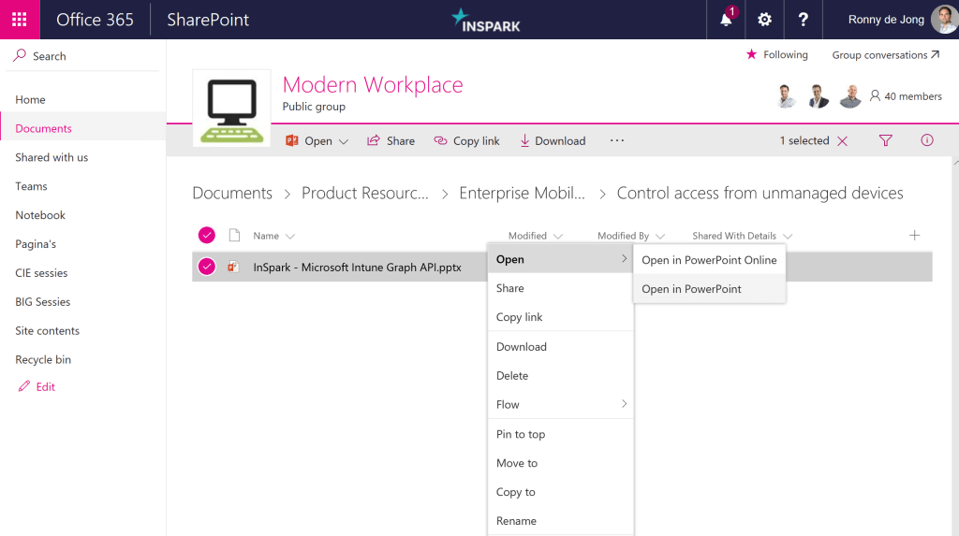Click the help question mark icon

point(803,20)
